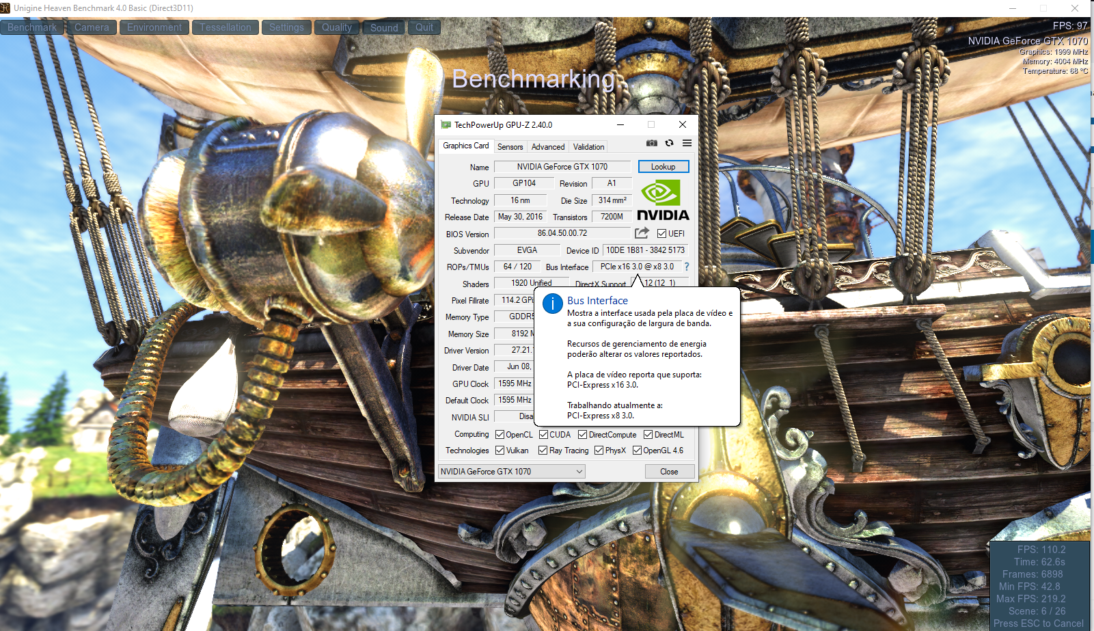Open the Sound menu in Heaven
The image size is (1094, 631).
coord(384,27)
